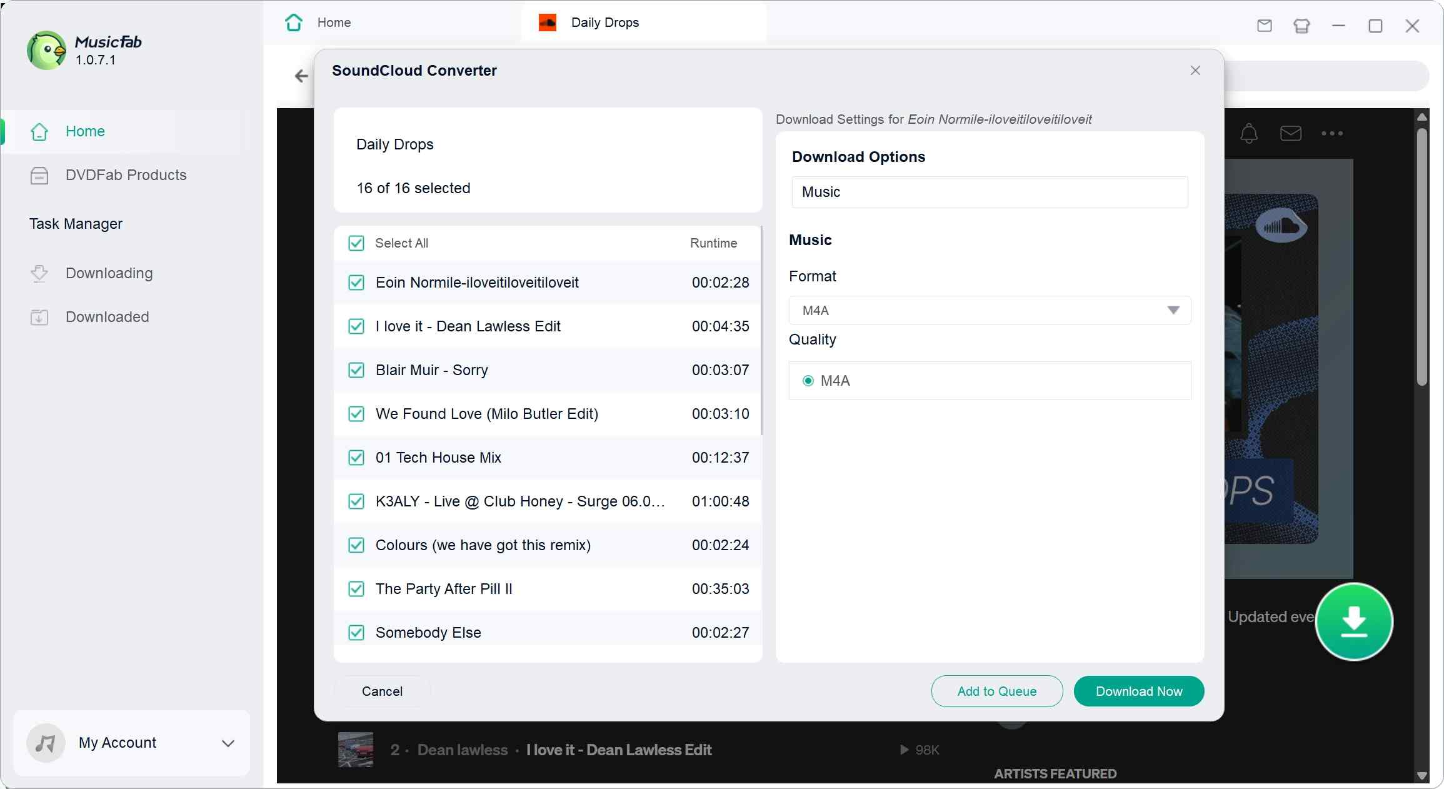
Task: Toggle the Select All checkbox
Action: click(356, 243)
